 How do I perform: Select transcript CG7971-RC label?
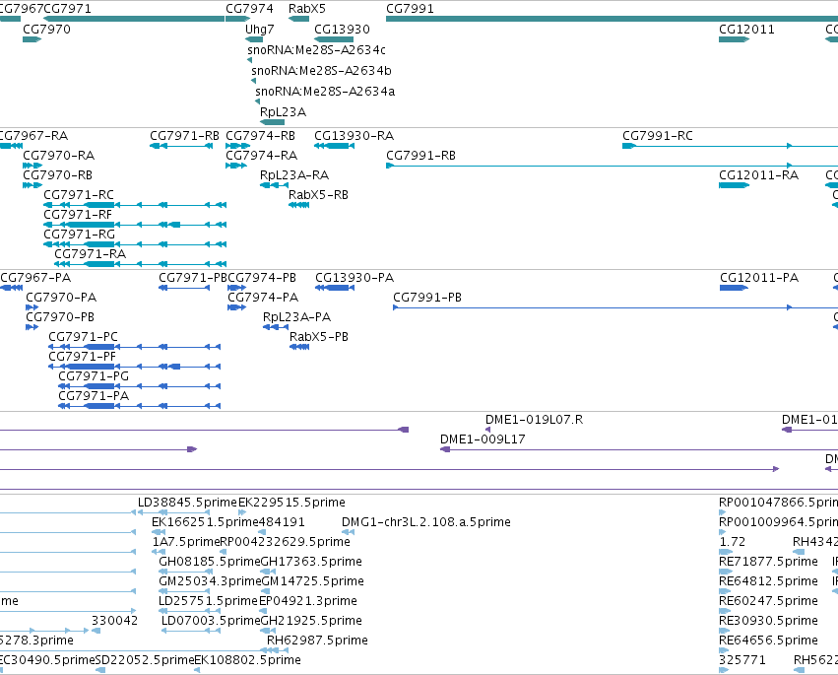coord(79,195)
